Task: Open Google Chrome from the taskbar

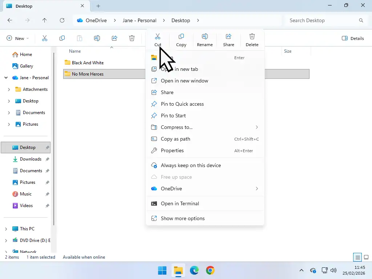Action: 211,270
